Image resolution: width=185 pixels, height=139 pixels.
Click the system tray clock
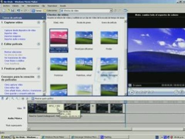point(179,137)
